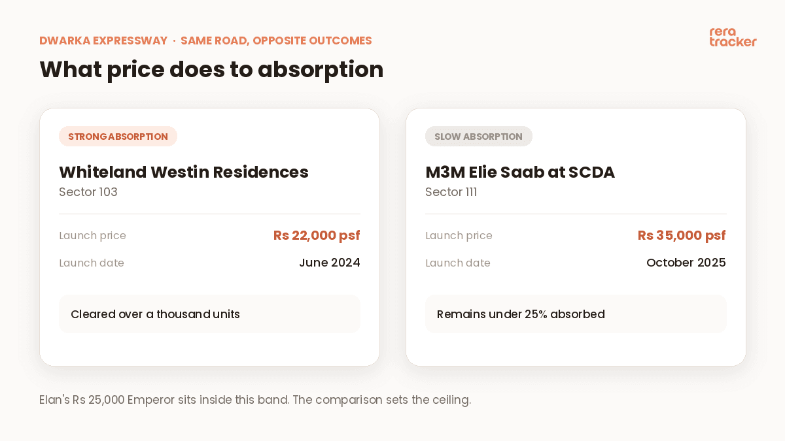
Task: Click the rera tracker logo
Action: tap(733, 37)
